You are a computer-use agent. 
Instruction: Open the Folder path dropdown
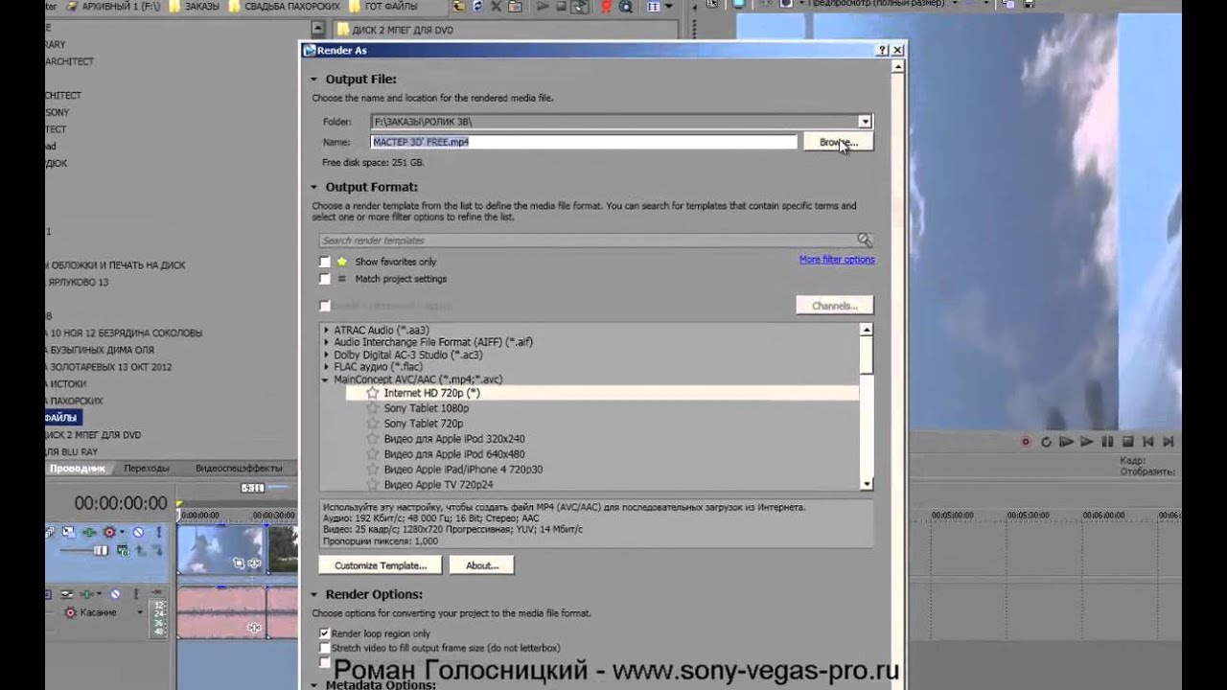click(x=865, y=122)
